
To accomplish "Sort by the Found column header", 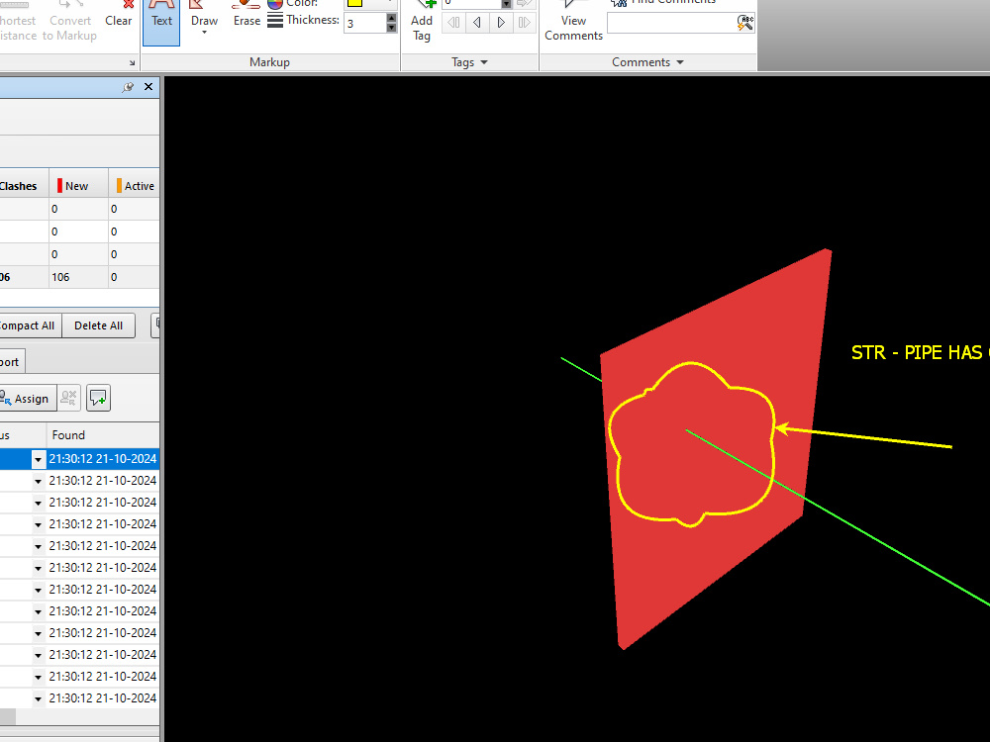I will tap(102, 434).
